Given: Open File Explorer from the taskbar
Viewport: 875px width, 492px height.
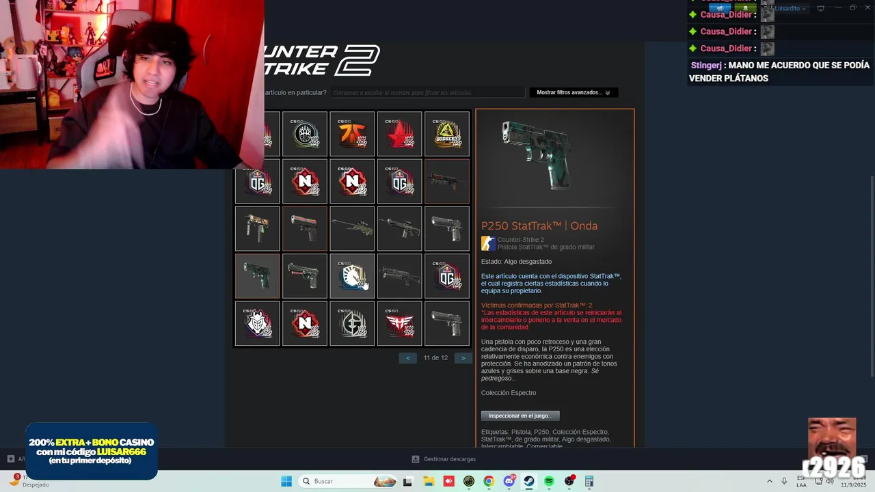Looking at the screenshot, I should pos(429,481).
